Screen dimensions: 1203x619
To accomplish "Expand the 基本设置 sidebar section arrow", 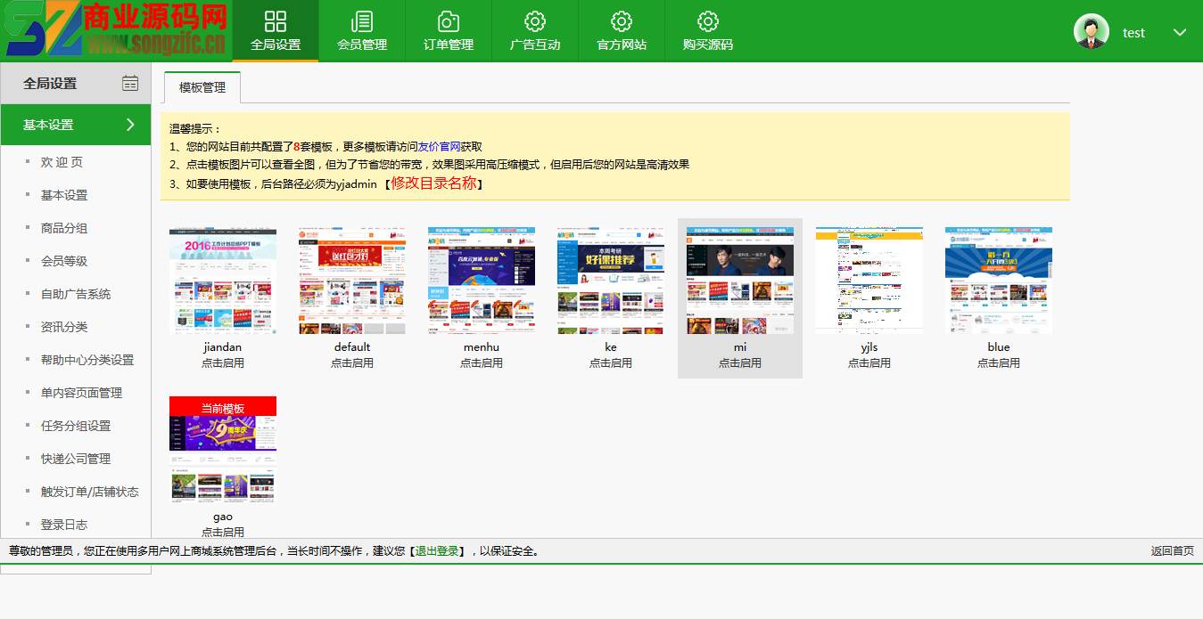I will (129, 125).
